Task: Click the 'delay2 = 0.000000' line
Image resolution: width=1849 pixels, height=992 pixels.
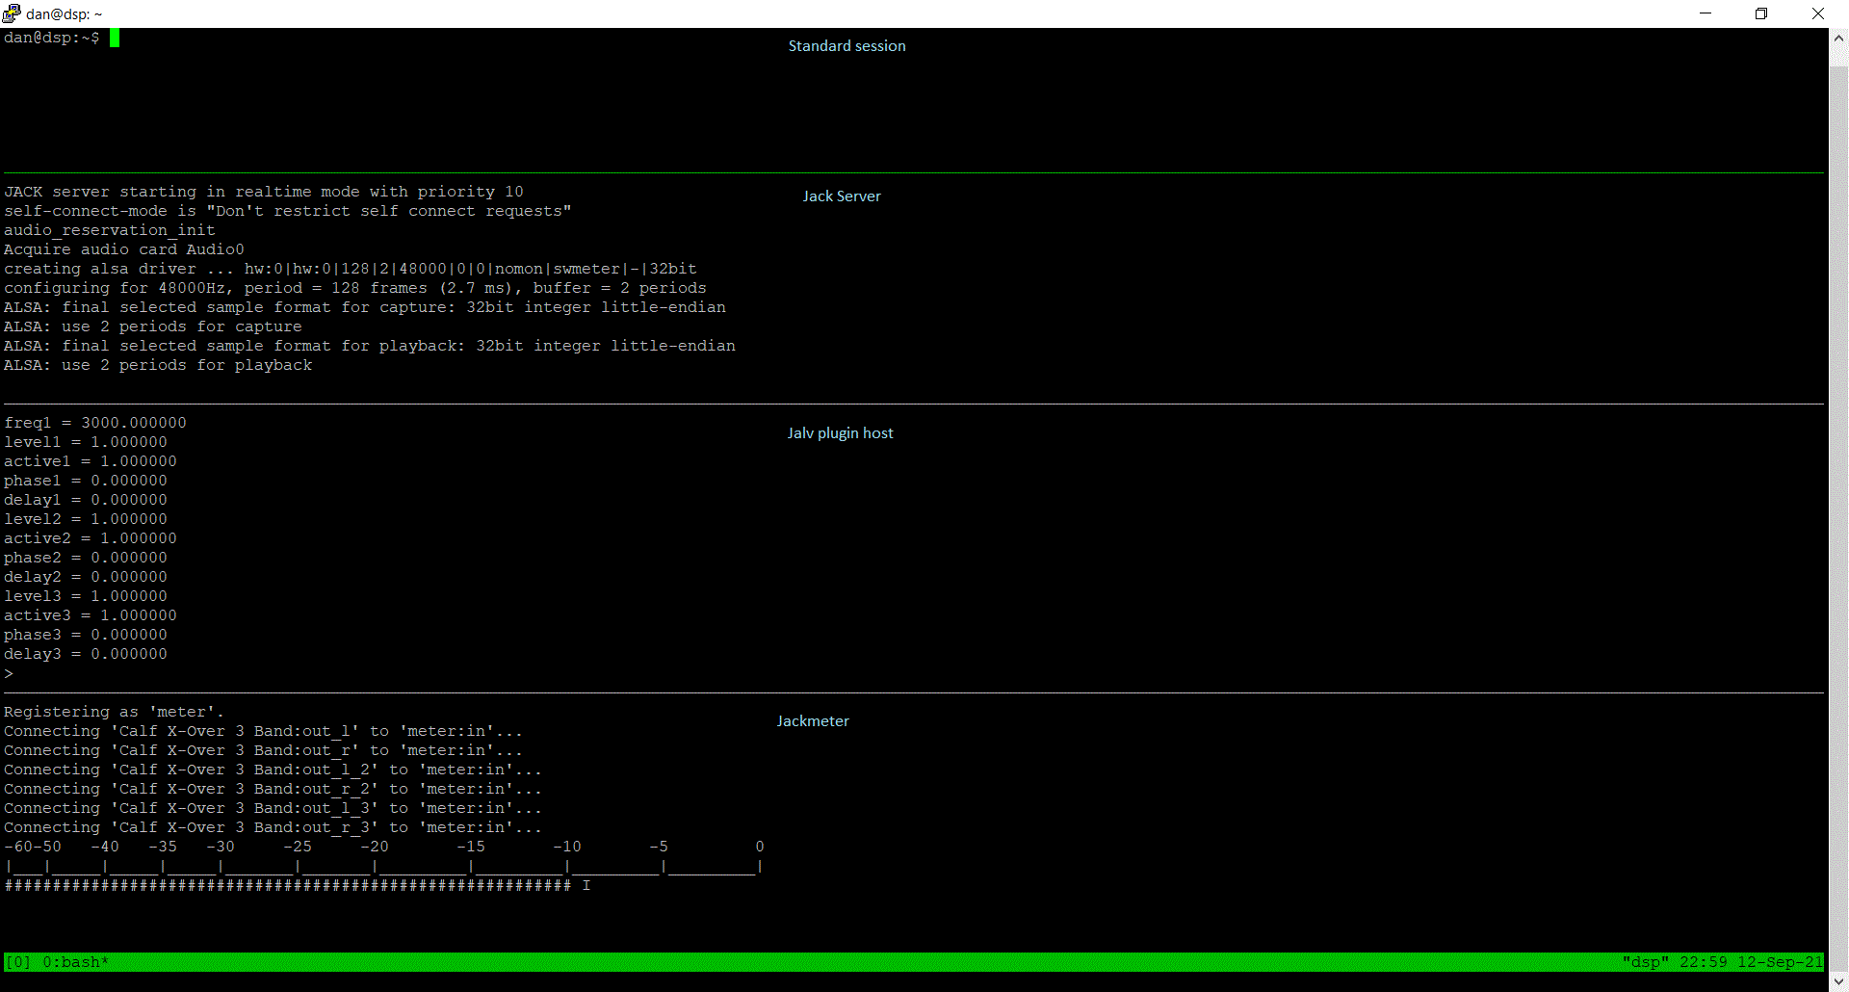Action: (86, 577)
